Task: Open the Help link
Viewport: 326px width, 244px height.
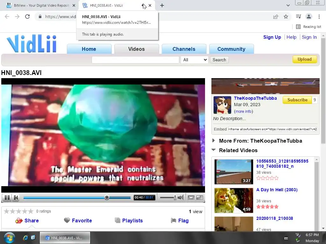Action: click(x=291, y=37)
